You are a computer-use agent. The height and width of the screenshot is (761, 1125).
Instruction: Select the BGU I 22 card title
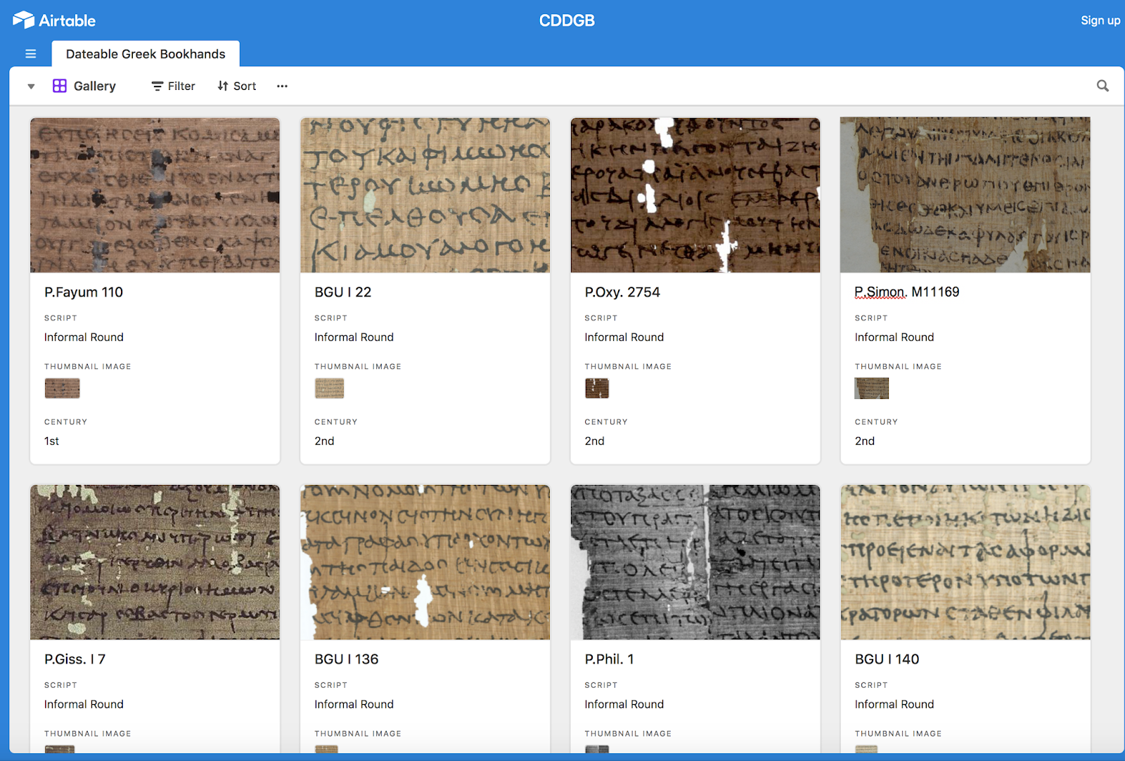(x=343, y=292)
